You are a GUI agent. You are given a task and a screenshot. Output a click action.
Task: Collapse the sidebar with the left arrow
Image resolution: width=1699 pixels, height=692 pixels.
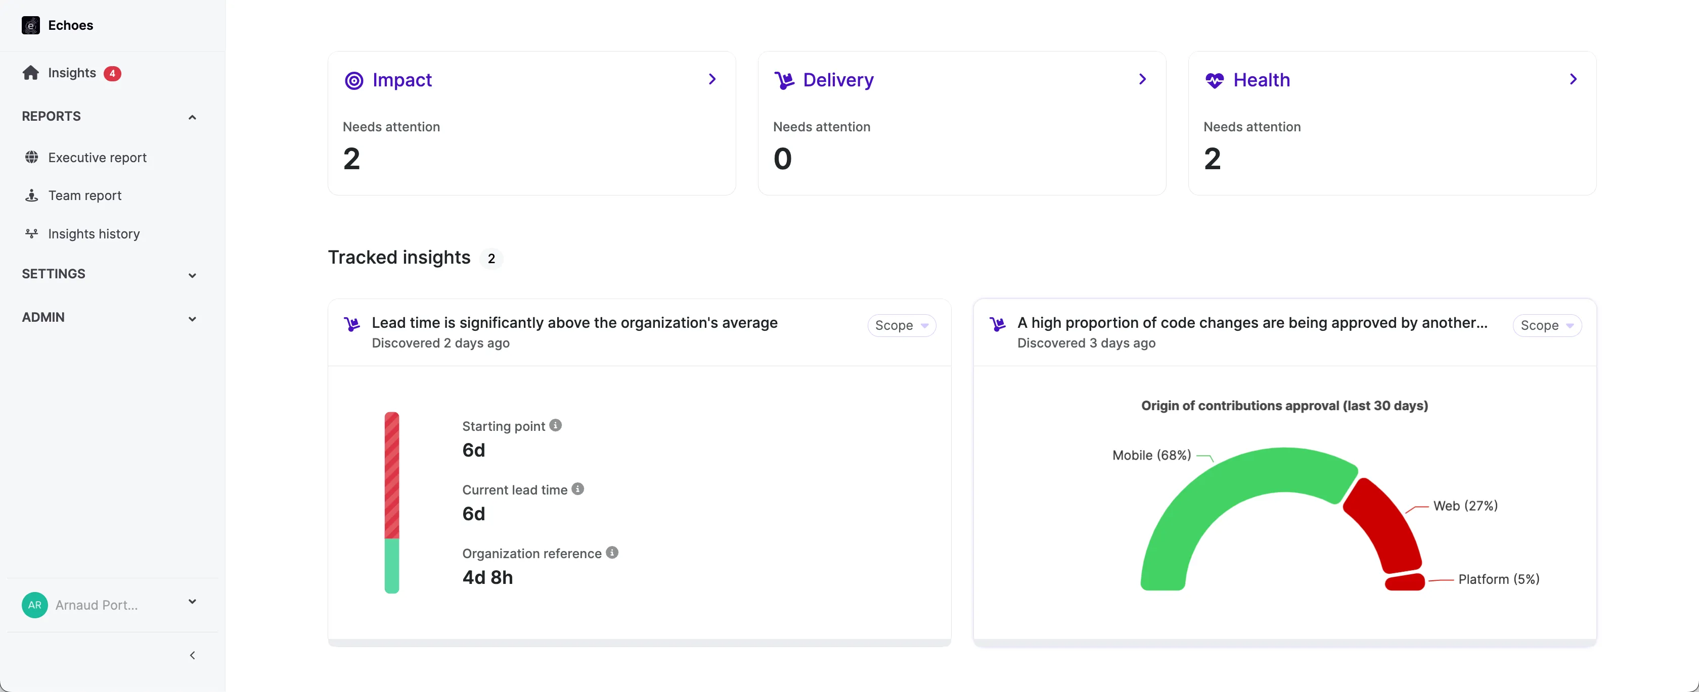click(192, 655)
